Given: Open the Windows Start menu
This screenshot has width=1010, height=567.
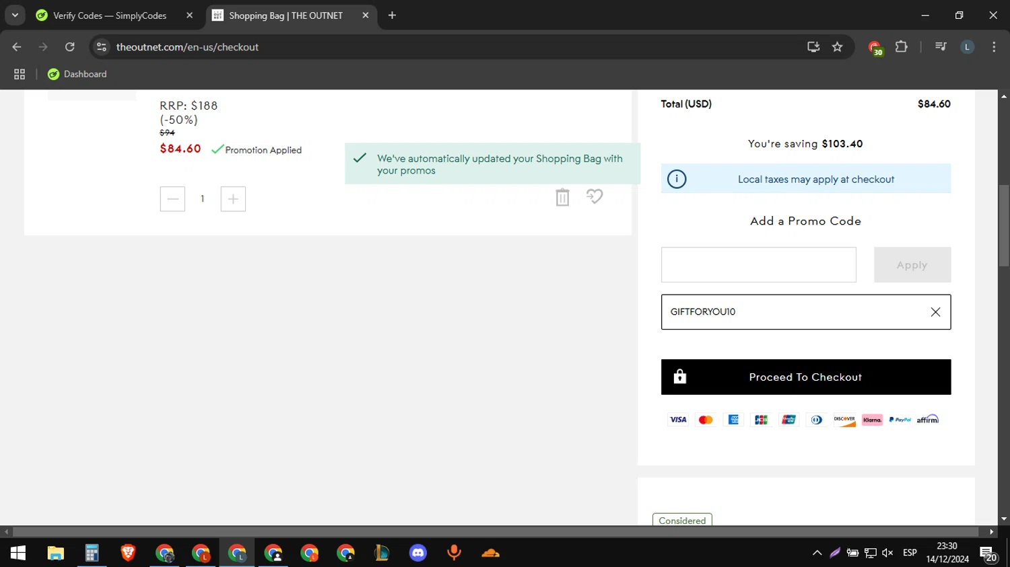Looking at the screenshot, I should 18,553.
